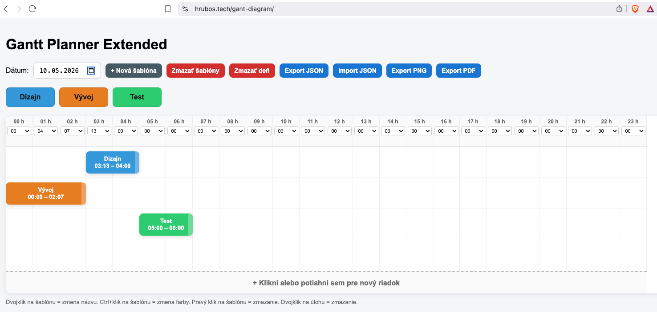Select the Dizajn 03:13 – 04:00 task bar
Screen dimensions: 657x312
(x=113, y=162)
